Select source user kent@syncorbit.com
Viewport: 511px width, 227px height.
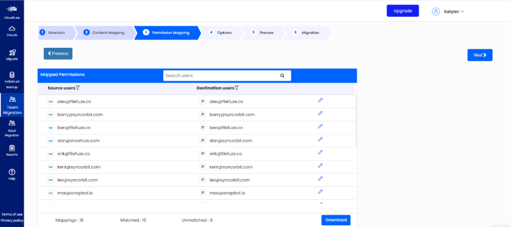pos(79,167)
